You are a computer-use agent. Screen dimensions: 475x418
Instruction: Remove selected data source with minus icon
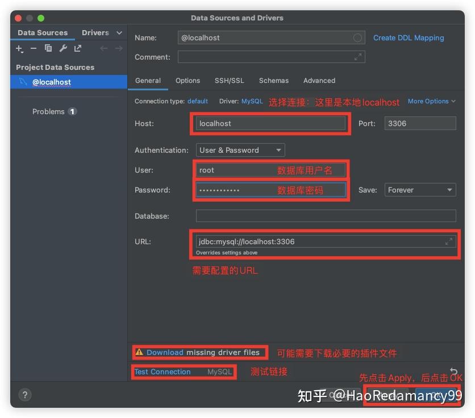(34, 48)
